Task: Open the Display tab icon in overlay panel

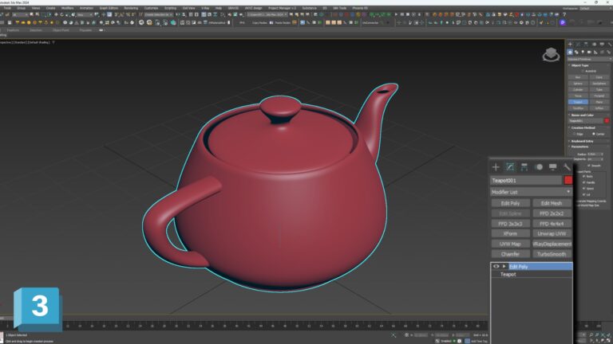Action: click(x=553, y=167)
